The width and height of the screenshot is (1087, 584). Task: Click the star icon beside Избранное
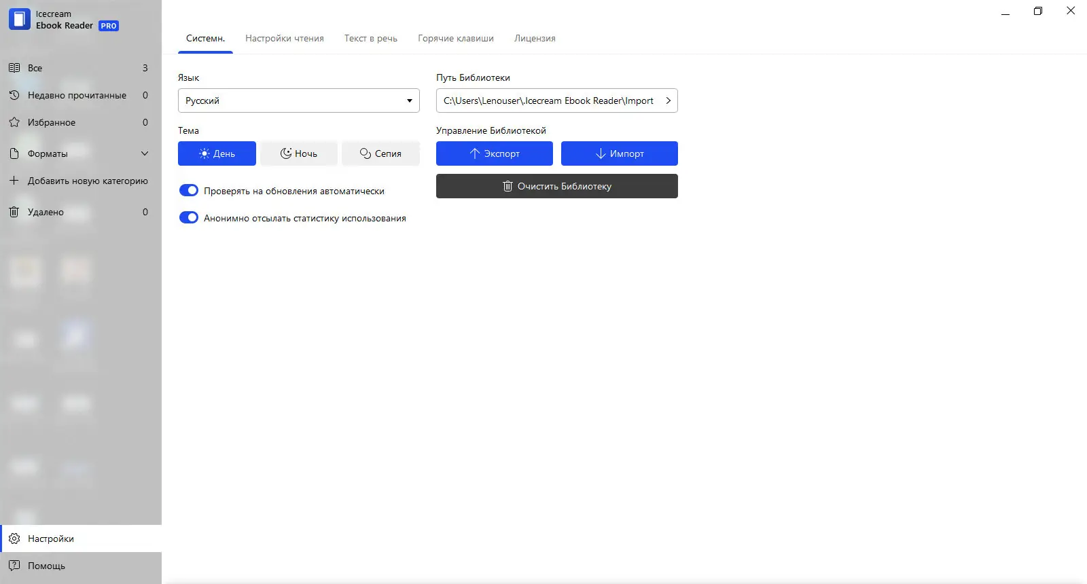(x=14, y=122)
